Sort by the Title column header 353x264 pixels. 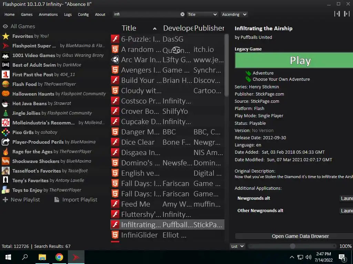pyautogui.click(x=139, y=28)
